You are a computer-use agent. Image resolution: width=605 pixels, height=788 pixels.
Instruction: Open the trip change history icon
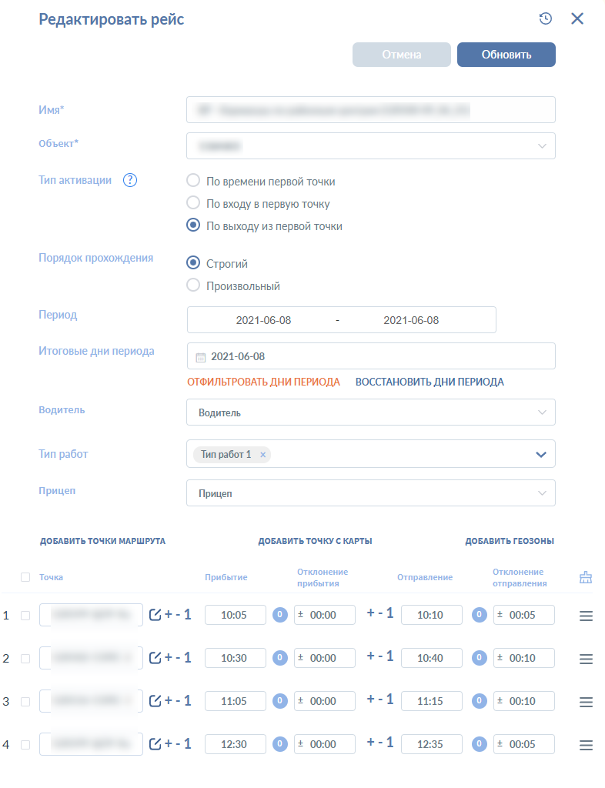pos(546,19)
